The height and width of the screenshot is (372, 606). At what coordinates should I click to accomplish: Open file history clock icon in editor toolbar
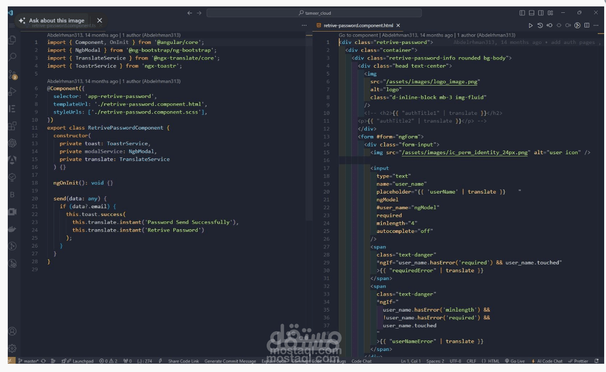coord(540,26)
